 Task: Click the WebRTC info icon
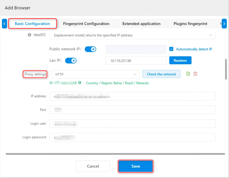pyautogui.click(x=29, y=35)
